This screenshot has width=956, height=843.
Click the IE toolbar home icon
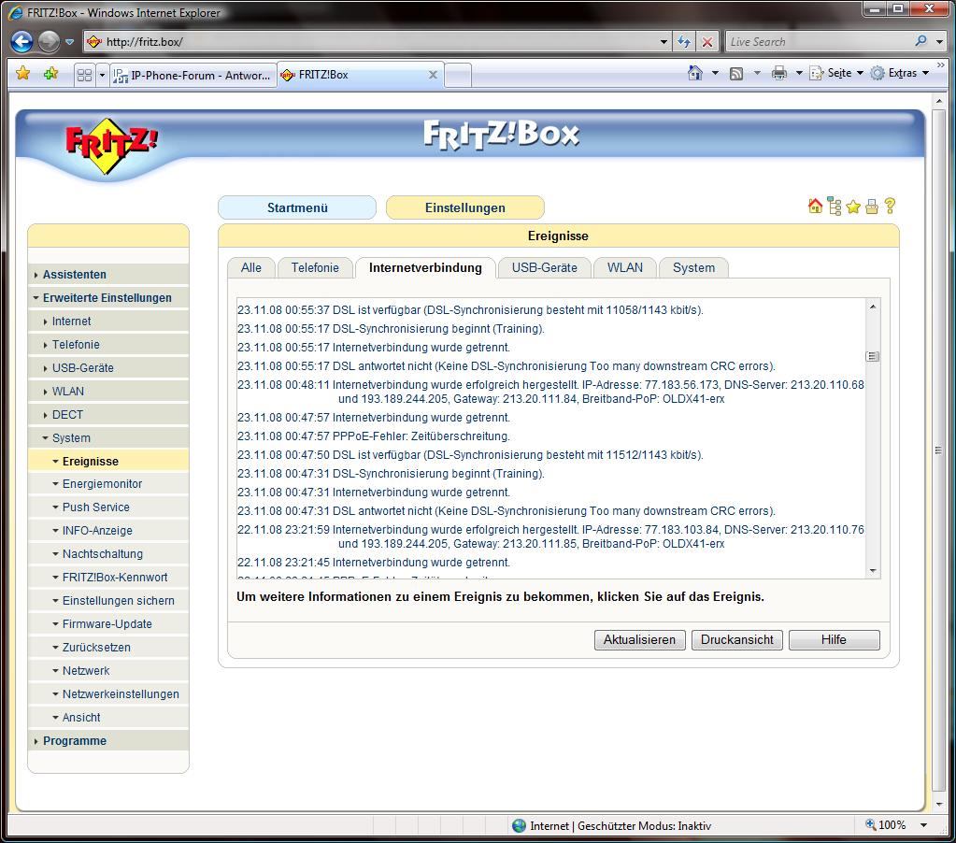coord(695,73)
